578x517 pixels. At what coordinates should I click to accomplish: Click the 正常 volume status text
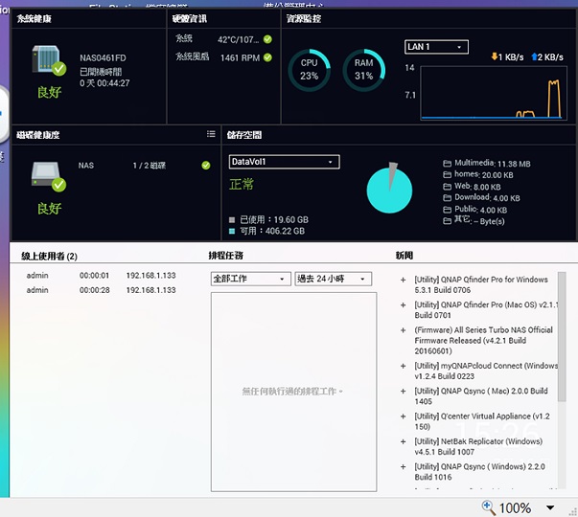[x=242, y=184]
